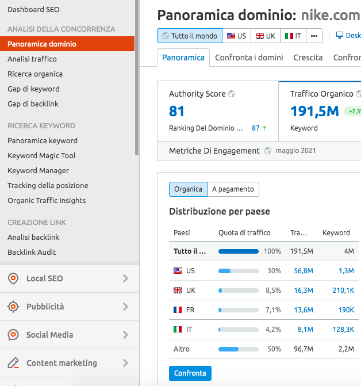The width and height of the screenshot is (361, 386).
Task: Select the IT database filter
Action: tap(293, 36)
